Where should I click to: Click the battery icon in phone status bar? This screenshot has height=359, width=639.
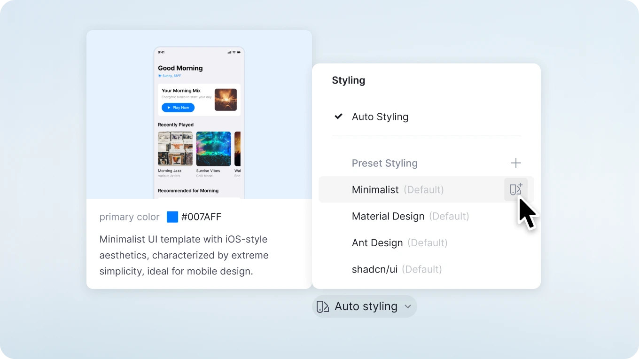click(238, 52)
